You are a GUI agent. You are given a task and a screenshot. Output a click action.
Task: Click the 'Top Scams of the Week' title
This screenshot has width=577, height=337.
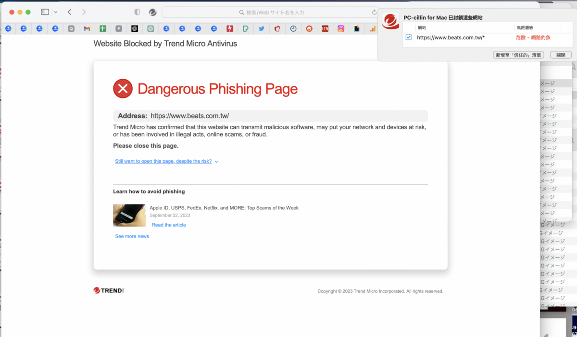224,208
